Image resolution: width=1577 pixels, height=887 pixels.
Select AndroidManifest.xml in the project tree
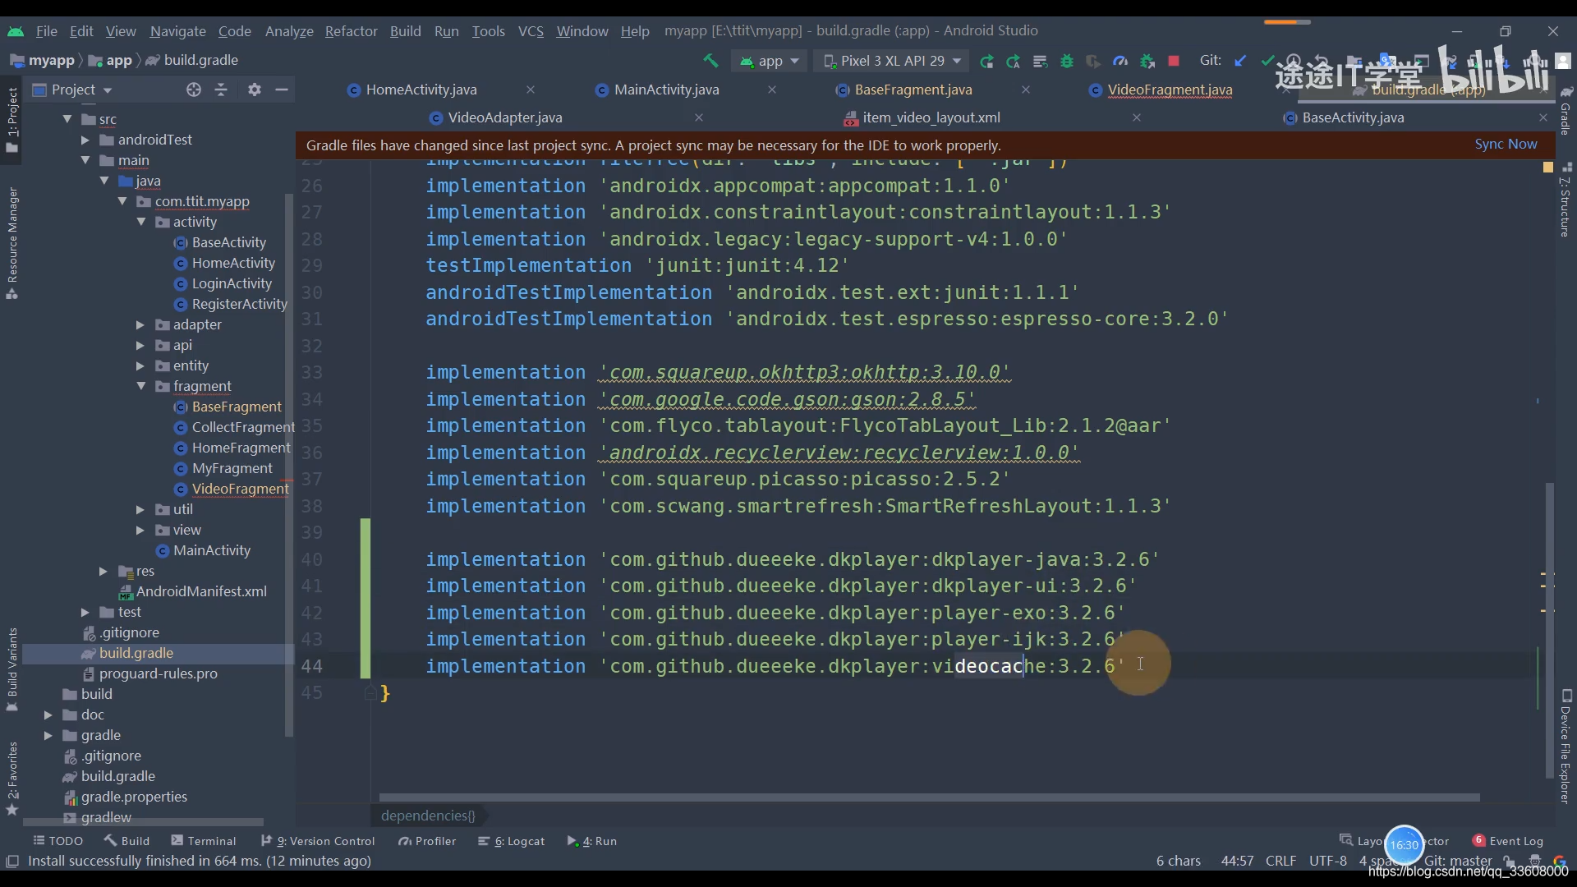[201, 592]
